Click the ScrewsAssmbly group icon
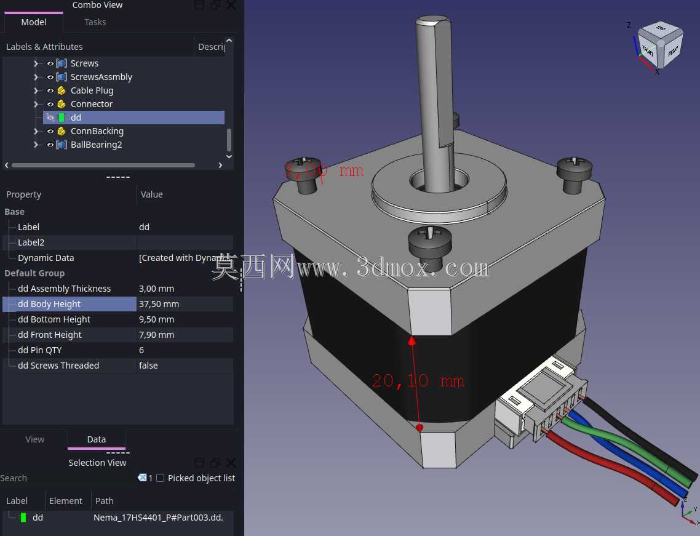 (62, 77)
